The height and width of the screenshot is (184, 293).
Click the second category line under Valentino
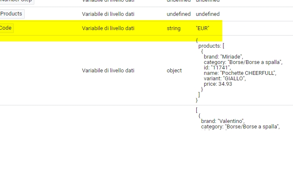click(240, 127)
